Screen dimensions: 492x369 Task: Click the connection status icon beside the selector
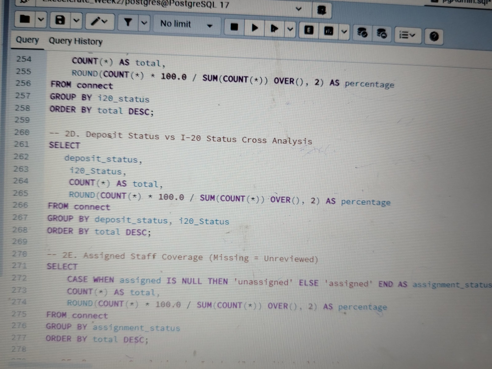coord(322,10)
